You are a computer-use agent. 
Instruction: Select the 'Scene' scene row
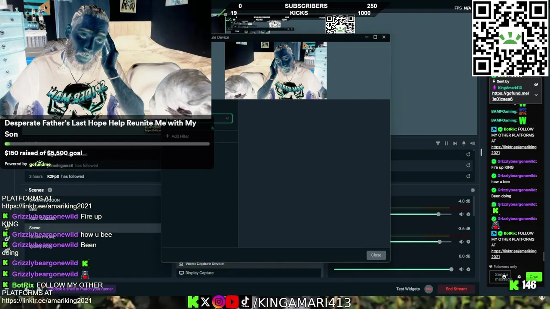tap(92, 228)
